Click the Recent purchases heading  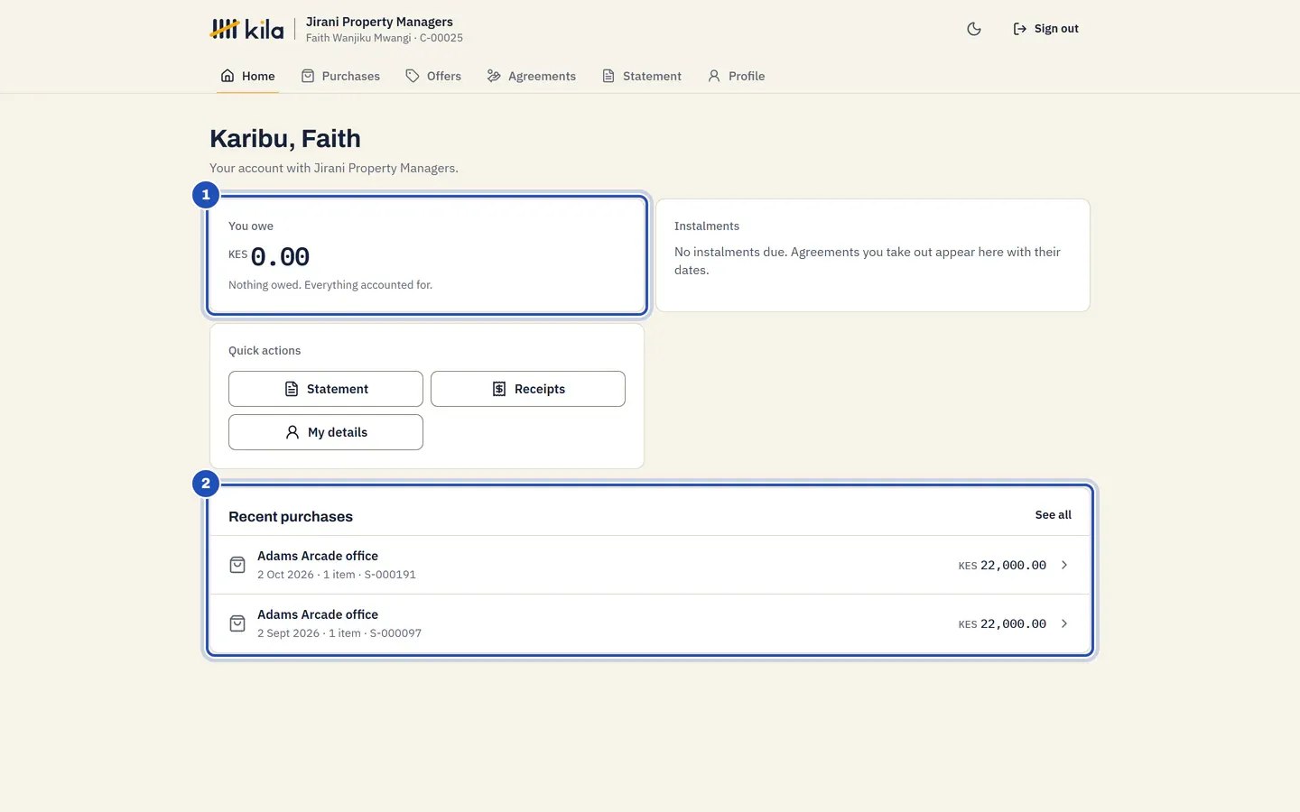pos(291,517)
